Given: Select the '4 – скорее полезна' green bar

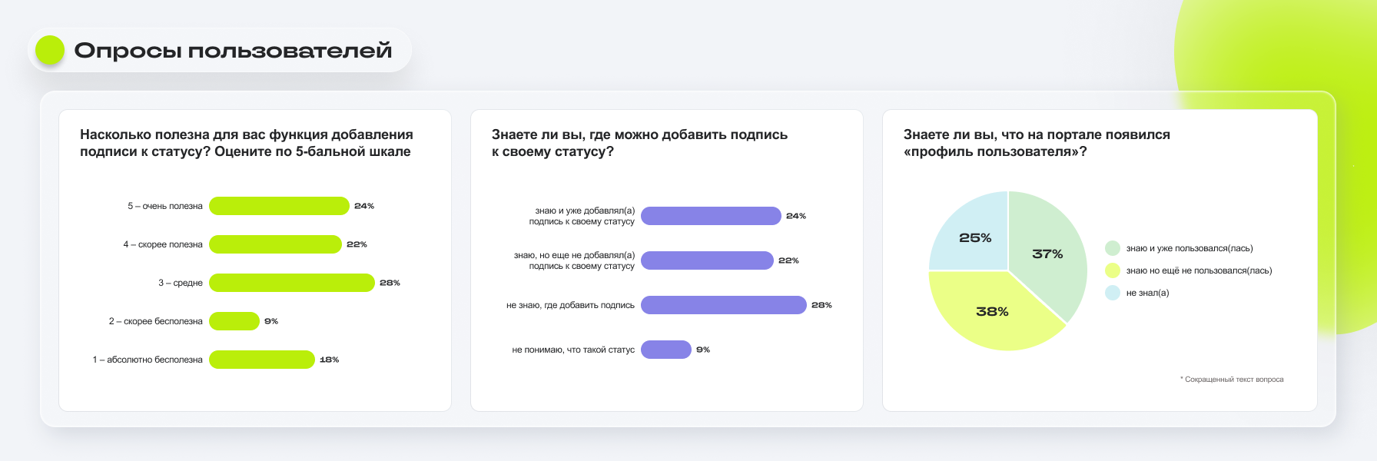Looking at the screenshot, I should point(275,244).
